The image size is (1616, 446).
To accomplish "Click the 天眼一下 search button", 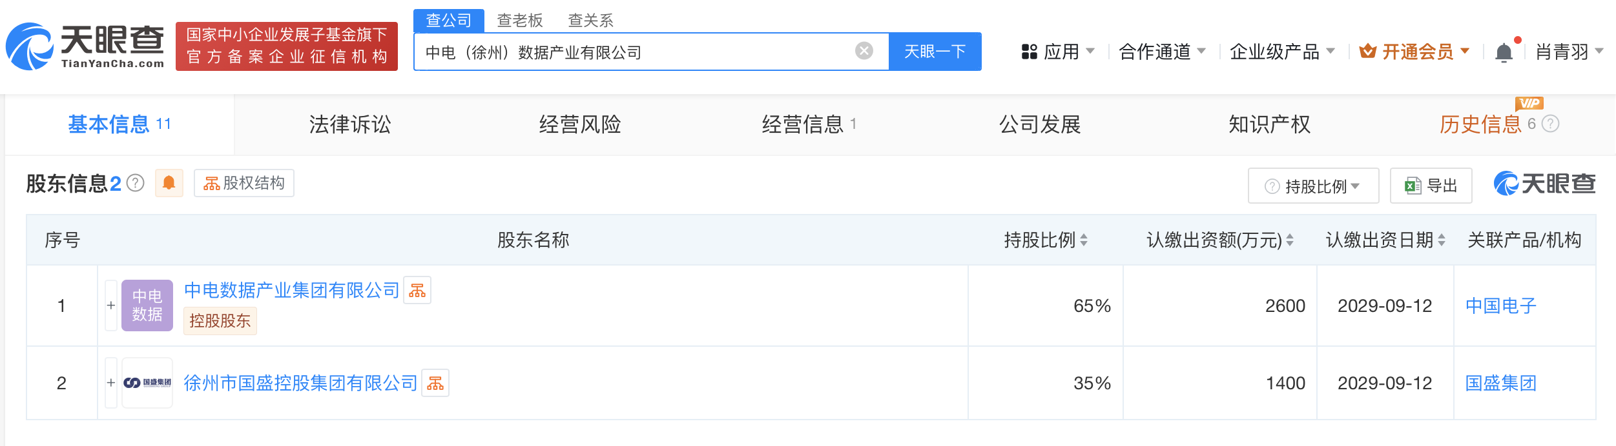I will (x=935, y=52).
